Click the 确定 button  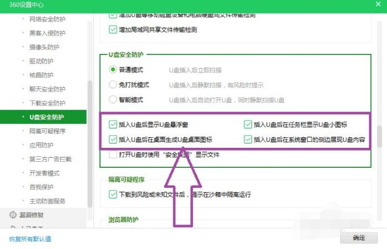click(359, 238)
